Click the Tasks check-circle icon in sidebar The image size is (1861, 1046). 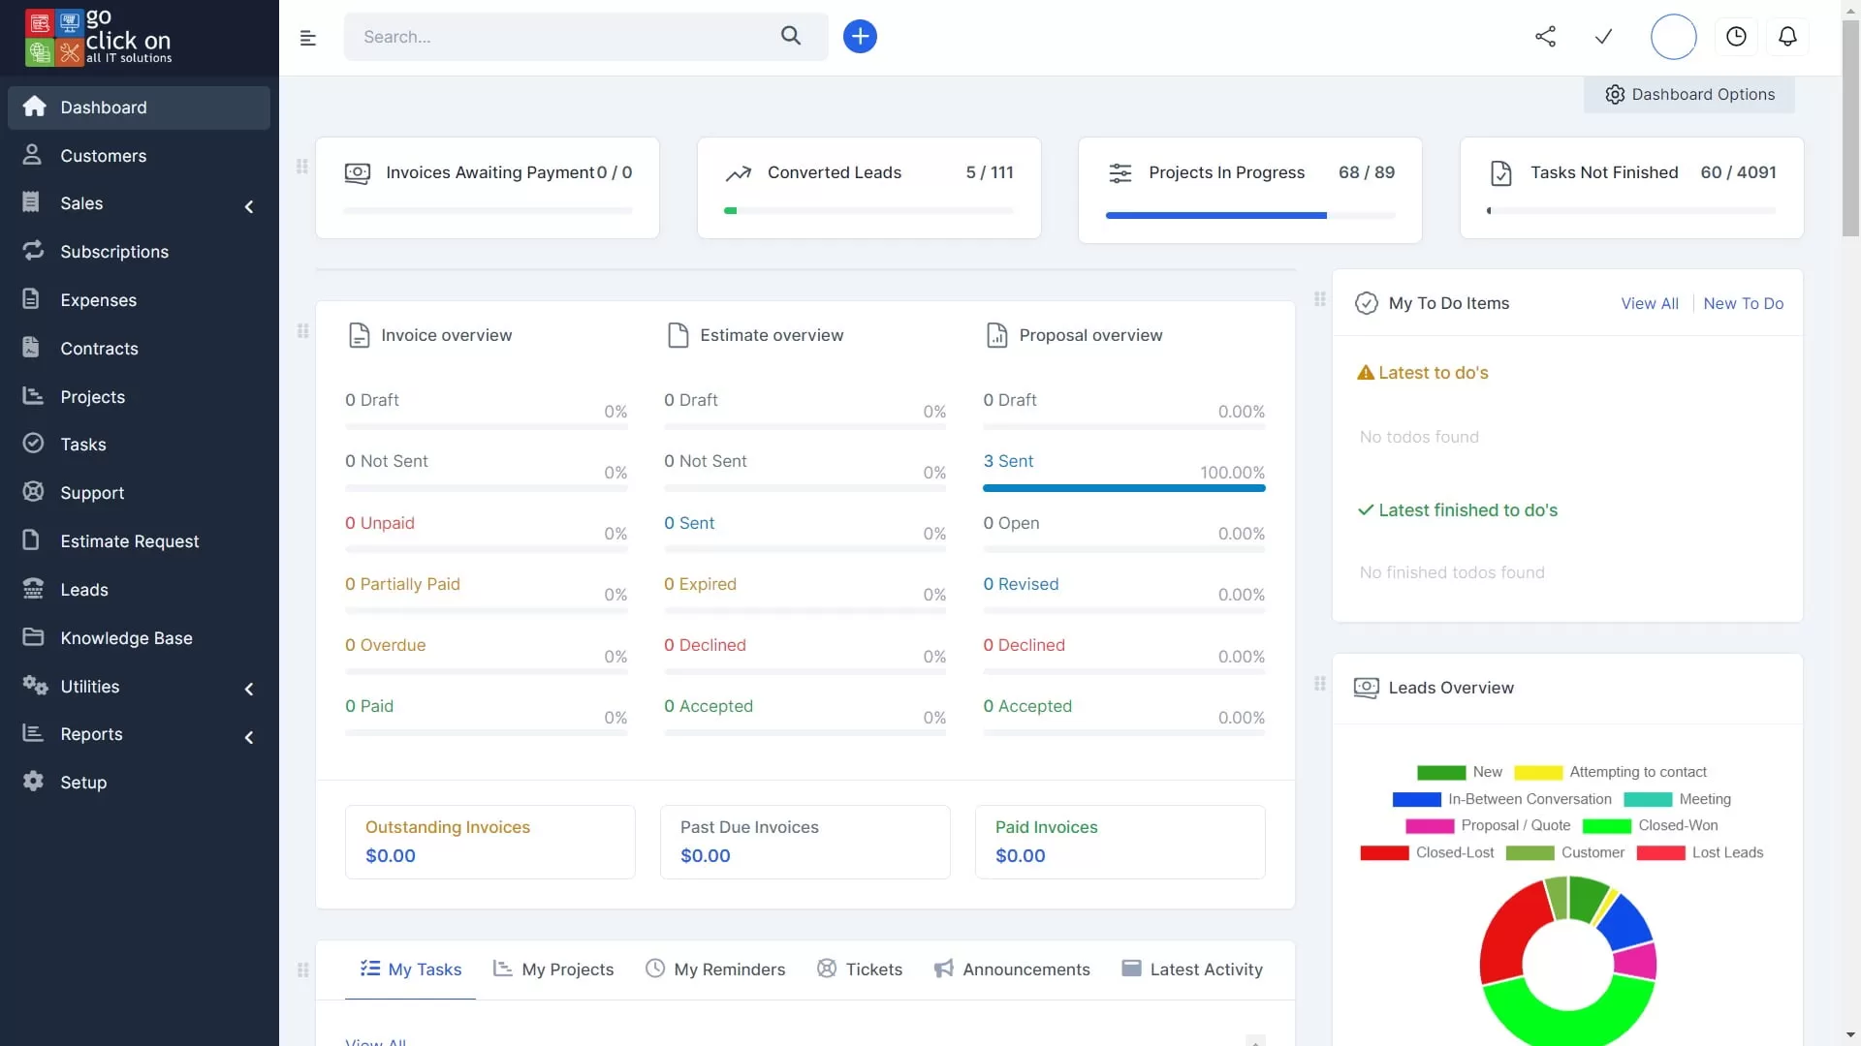click(33, 444)
